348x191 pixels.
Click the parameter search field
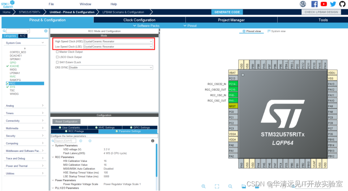65,141
